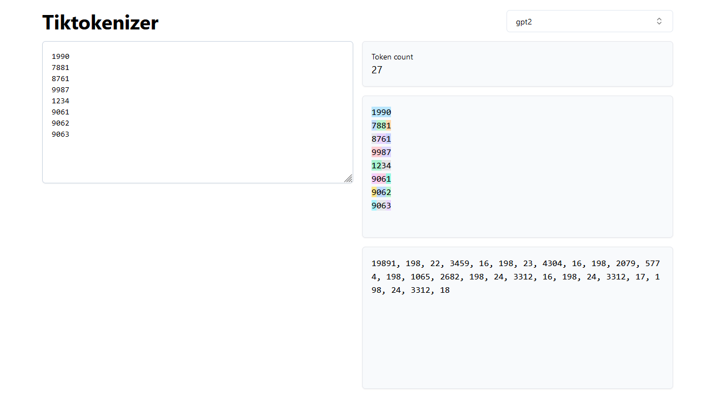Image resolution: width=722 pixels, height=395 pixels.
Task: Place cursor on the 1234 line in the input box
Action: point(61,101)
